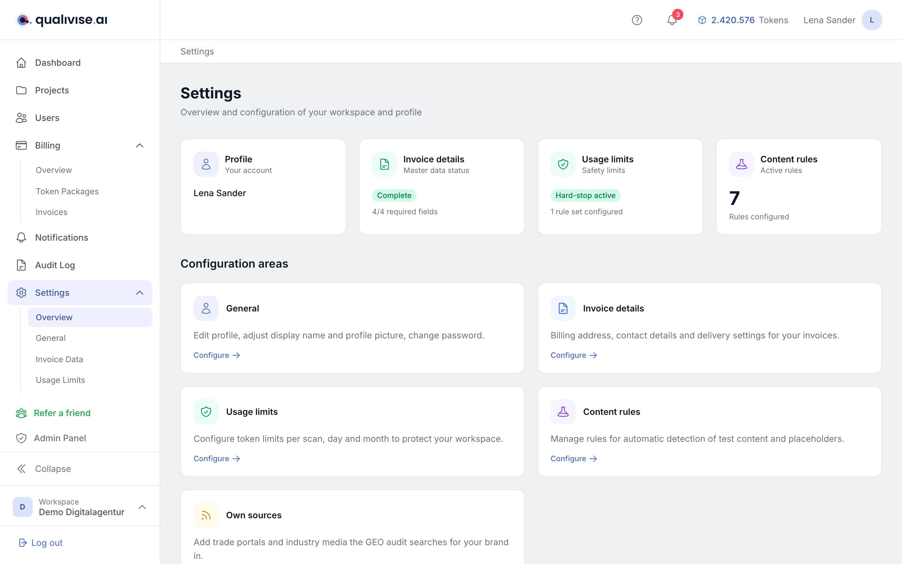Click the Projects folder icon

tap(21, 90)
